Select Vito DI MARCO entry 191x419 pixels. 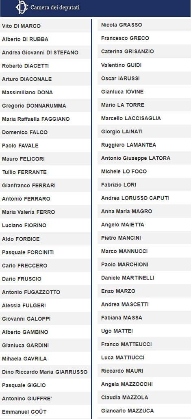point(46,26)
